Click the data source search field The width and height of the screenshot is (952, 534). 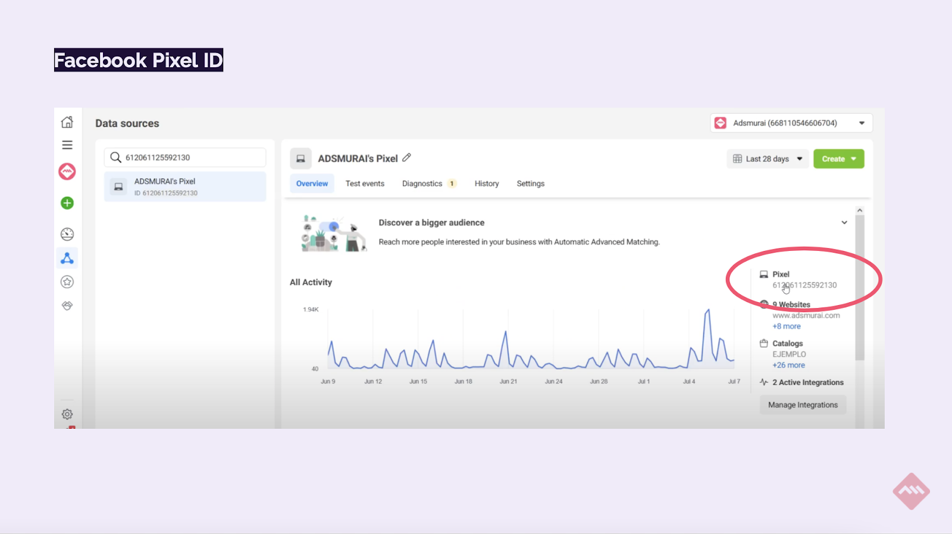[185, 158]
